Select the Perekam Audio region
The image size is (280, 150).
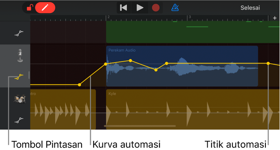(182, 66)
